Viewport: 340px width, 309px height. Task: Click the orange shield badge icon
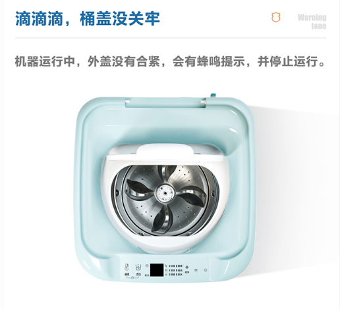click(x=276, y=17)
